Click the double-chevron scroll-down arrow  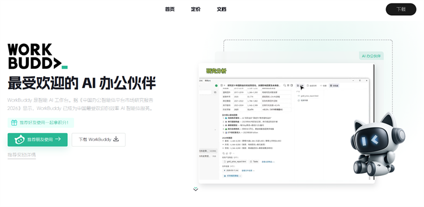pos(196,189)
